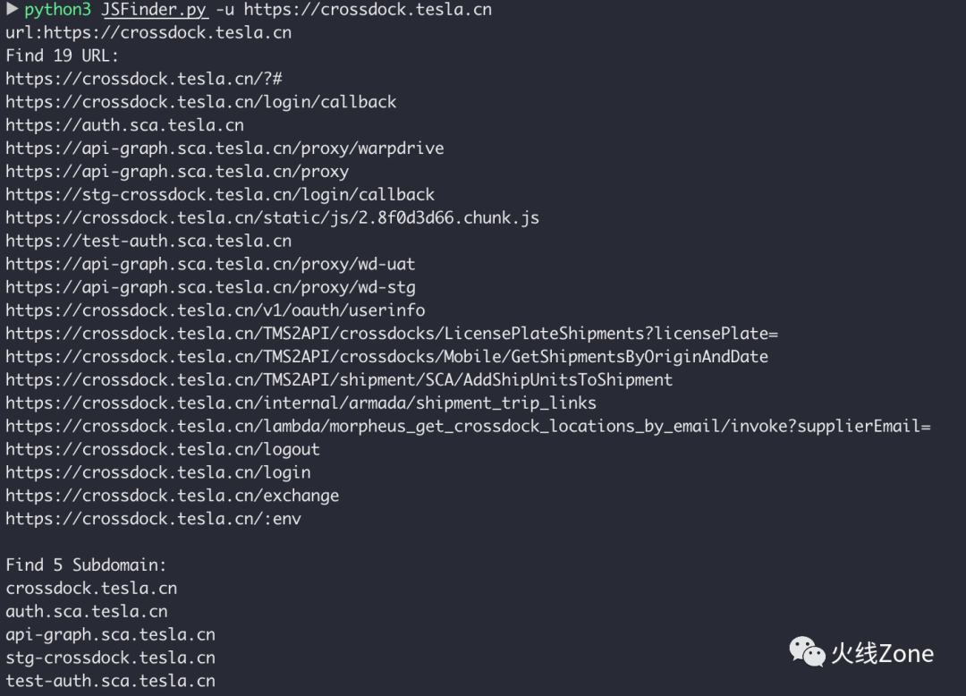Click the prompt arrow before python3
The height and width of the screenshot is (696, 966).
pos(13,9)
